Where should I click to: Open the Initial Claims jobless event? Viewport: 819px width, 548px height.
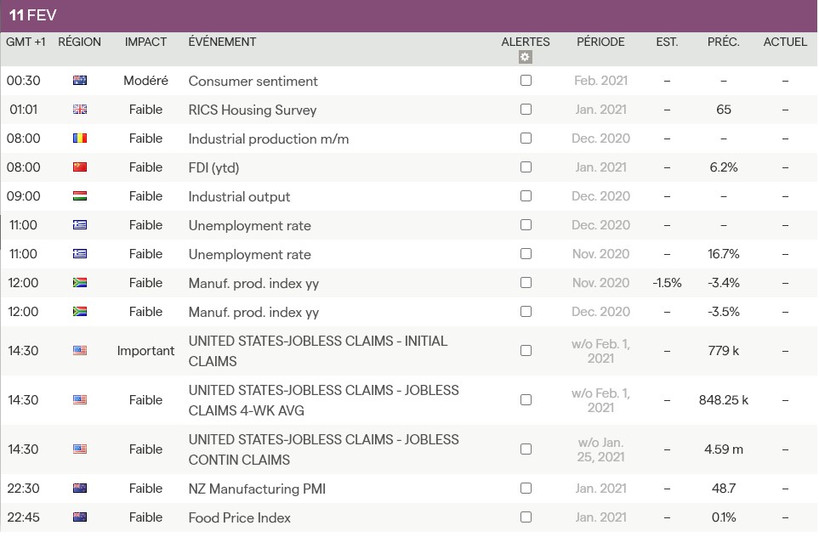click(x=318, y=351)
